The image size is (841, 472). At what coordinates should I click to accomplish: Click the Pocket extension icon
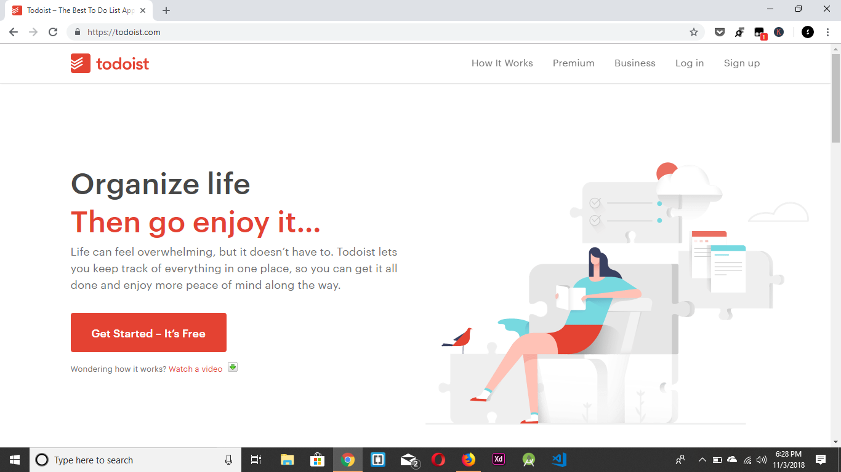(x=720, y=32)
